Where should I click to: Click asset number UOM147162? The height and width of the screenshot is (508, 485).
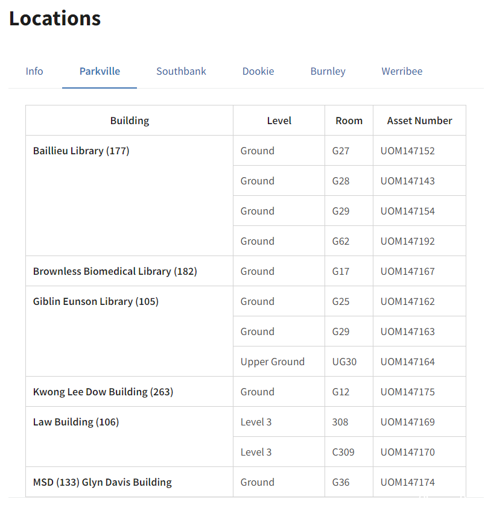coord(419,301)
